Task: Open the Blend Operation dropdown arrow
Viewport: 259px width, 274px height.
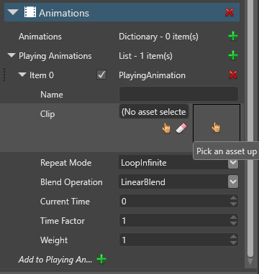Action: [233, 182]
